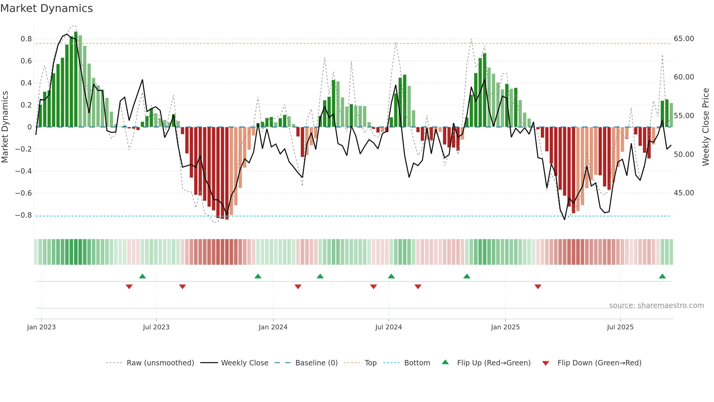
Task: Click the red flip-down marker in August 2023
Action: click(182, 286)
